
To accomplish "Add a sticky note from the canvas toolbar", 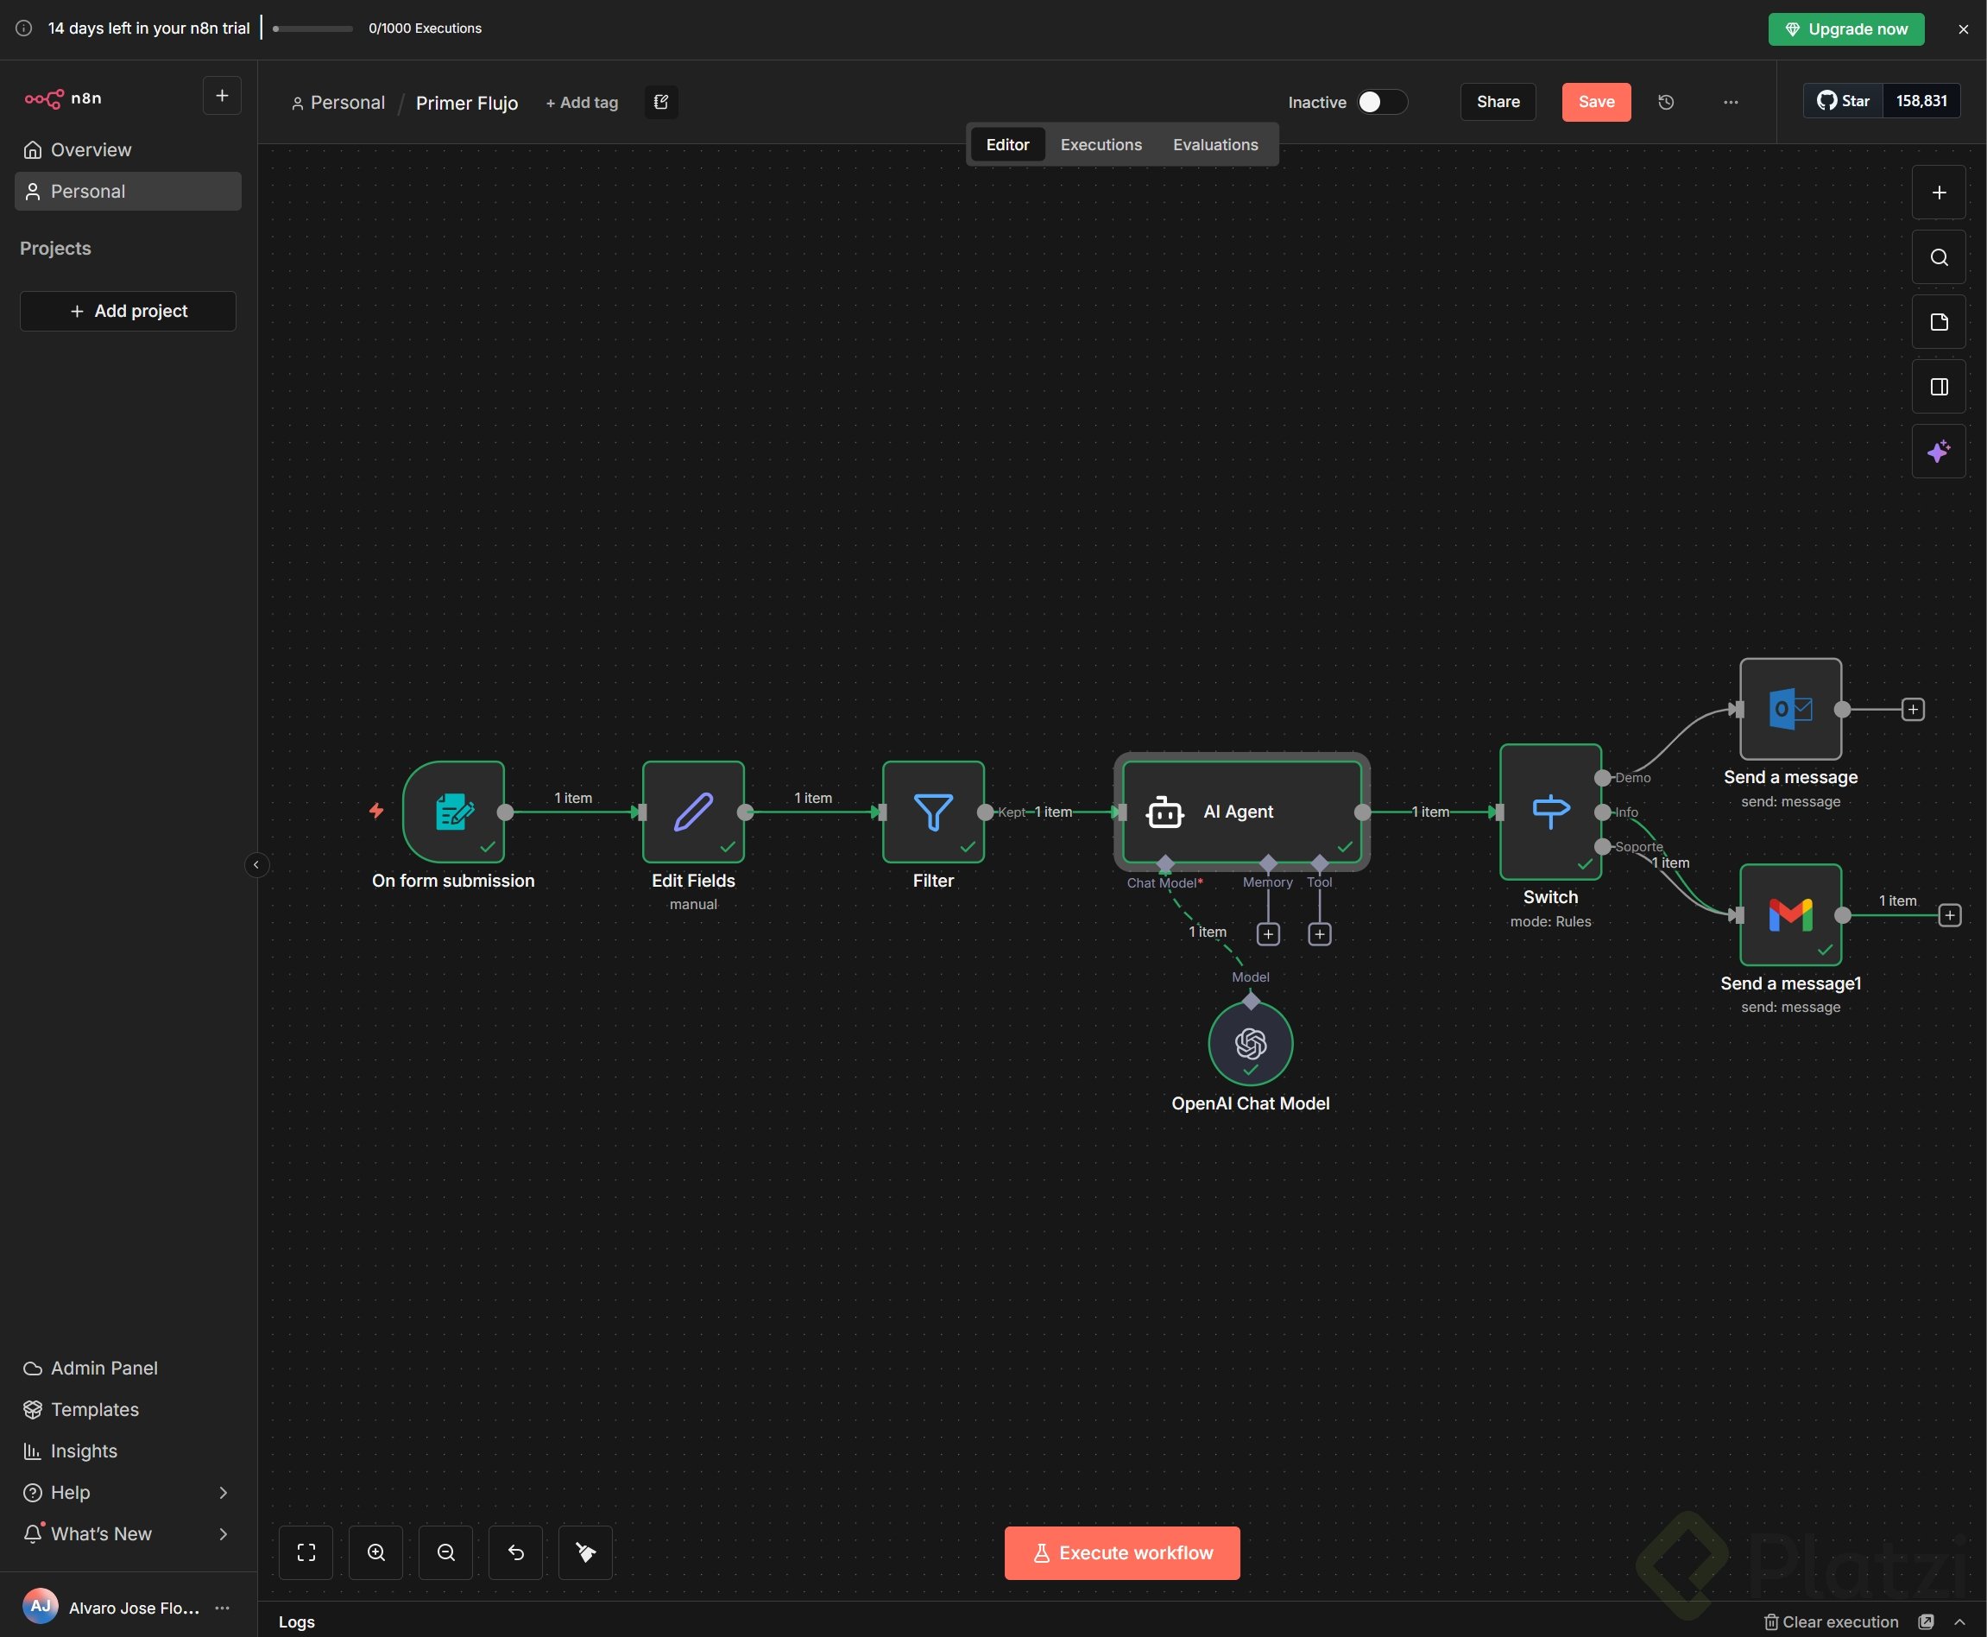I will pyautogui.click(x=1938, y=323).
